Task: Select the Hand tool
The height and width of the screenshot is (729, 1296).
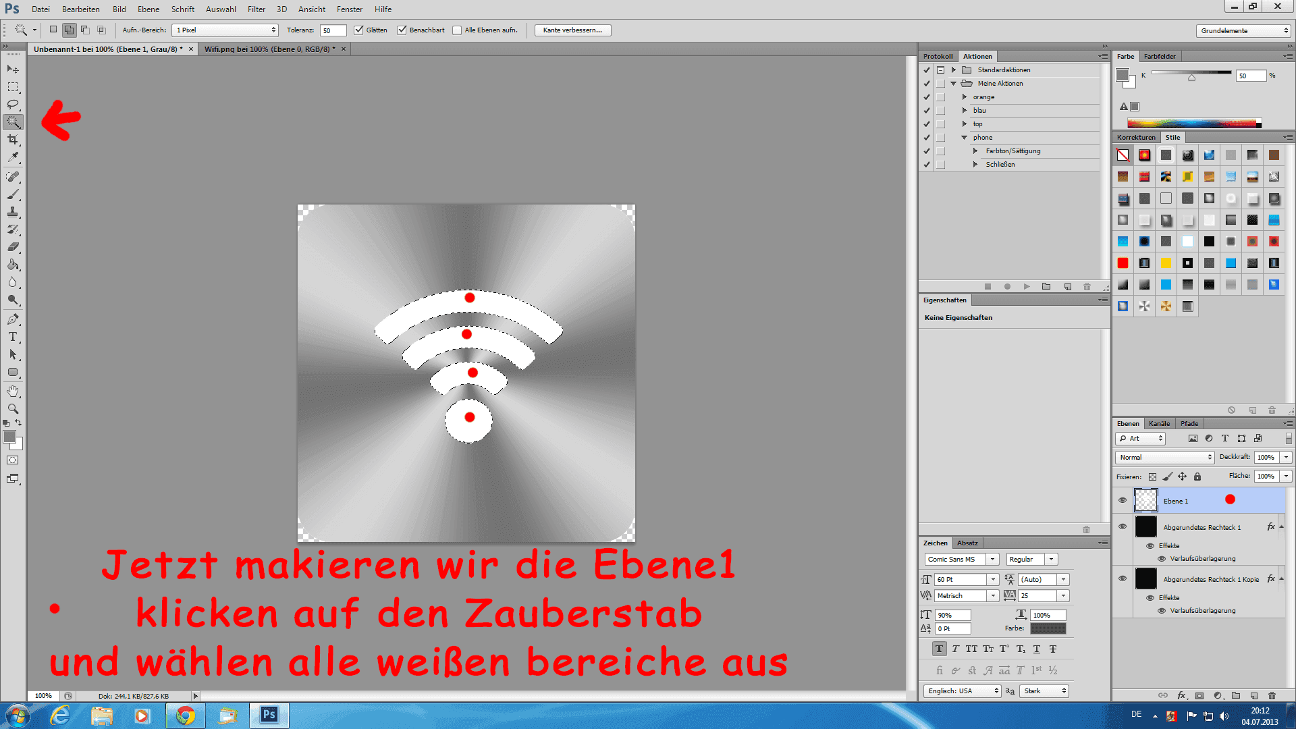Action: [13, 391]
